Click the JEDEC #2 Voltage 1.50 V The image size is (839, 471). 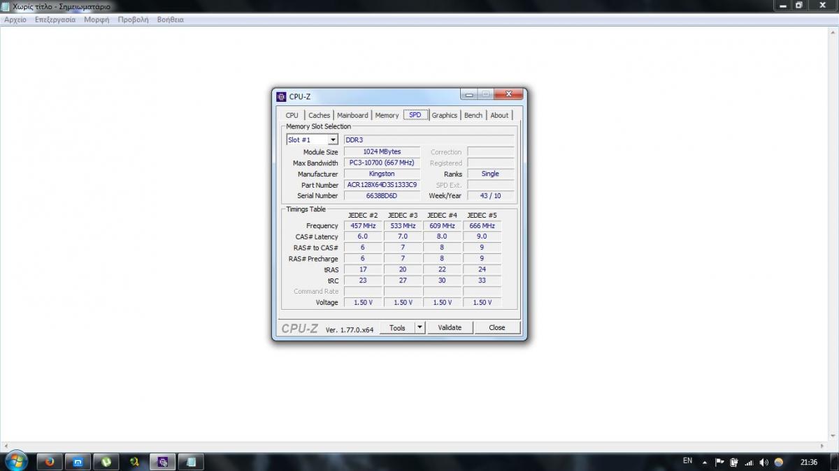363,303
